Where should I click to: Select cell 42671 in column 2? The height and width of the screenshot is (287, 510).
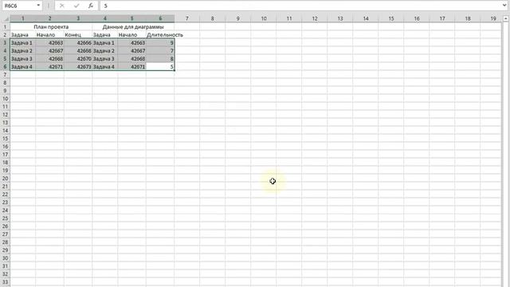click(49, 67)
